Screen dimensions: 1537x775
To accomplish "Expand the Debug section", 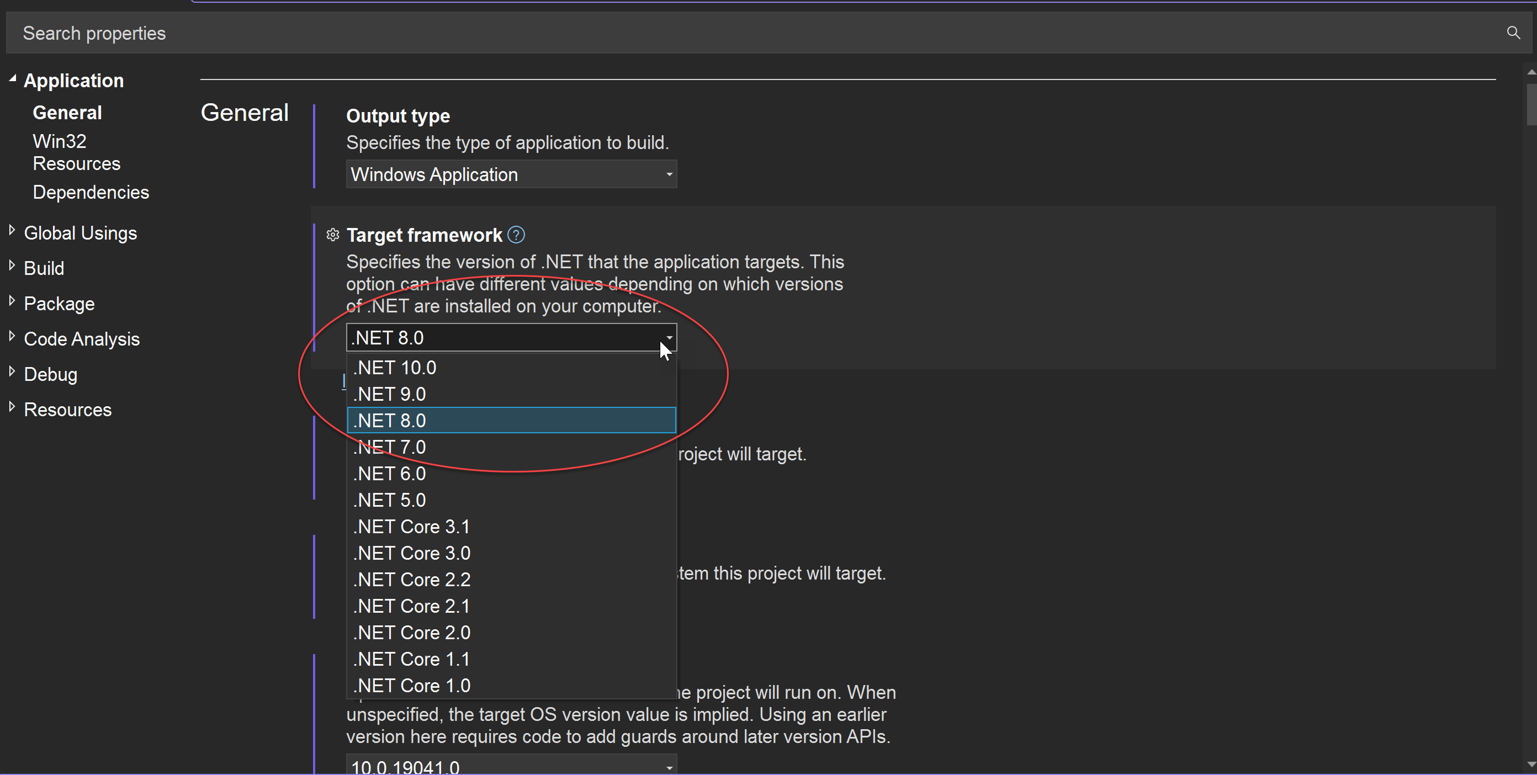I will click(x=12, y=372).
